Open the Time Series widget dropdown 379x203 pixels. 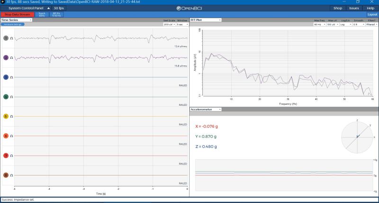tap(16, 20)
